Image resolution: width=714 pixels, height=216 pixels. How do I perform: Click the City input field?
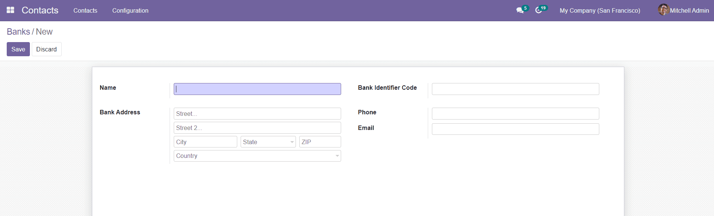click(x=205, y=142)
